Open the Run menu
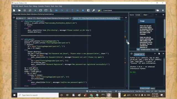Image resolution: width=177 pixels, height=99 pixels. [x=30, y=6]
